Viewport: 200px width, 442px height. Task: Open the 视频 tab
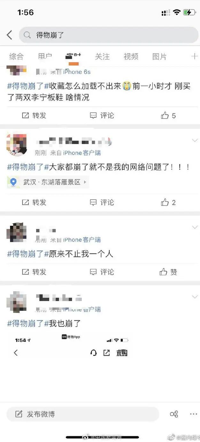point(131,57)
